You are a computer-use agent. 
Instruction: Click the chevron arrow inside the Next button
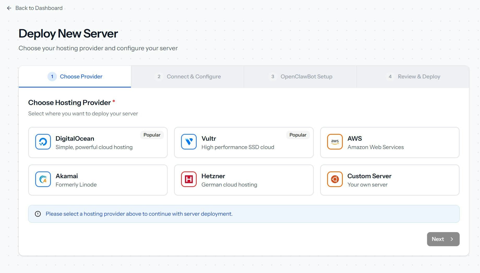452,239
